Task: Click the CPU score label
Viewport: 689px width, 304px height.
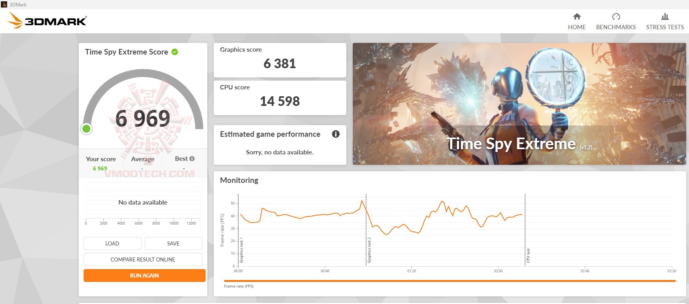Action: point(235,87)
